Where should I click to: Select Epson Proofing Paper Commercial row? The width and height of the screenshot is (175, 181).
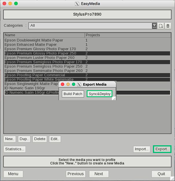point(87,75)
